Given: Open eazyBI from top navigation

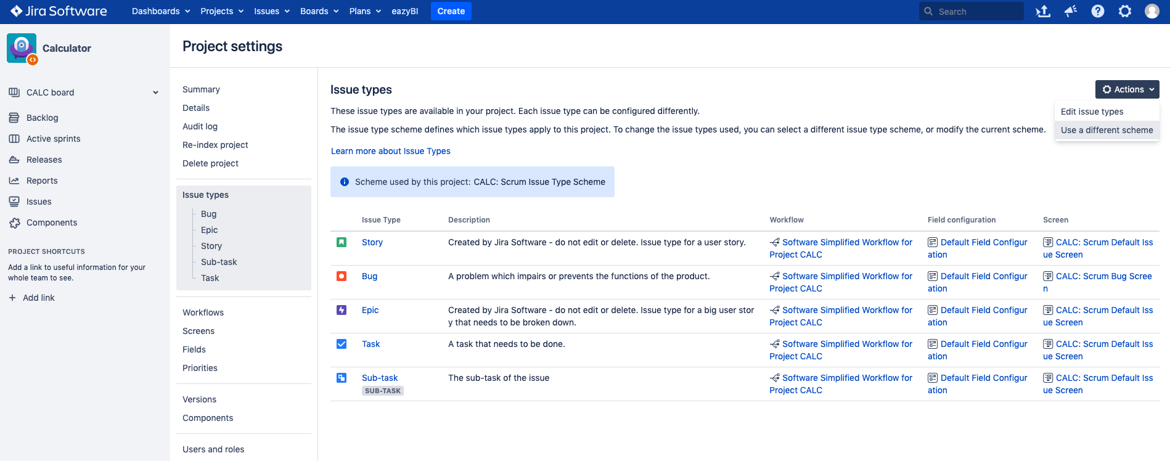Looking at the screenshot, I should pyautogui.click(x=405, y=11).
